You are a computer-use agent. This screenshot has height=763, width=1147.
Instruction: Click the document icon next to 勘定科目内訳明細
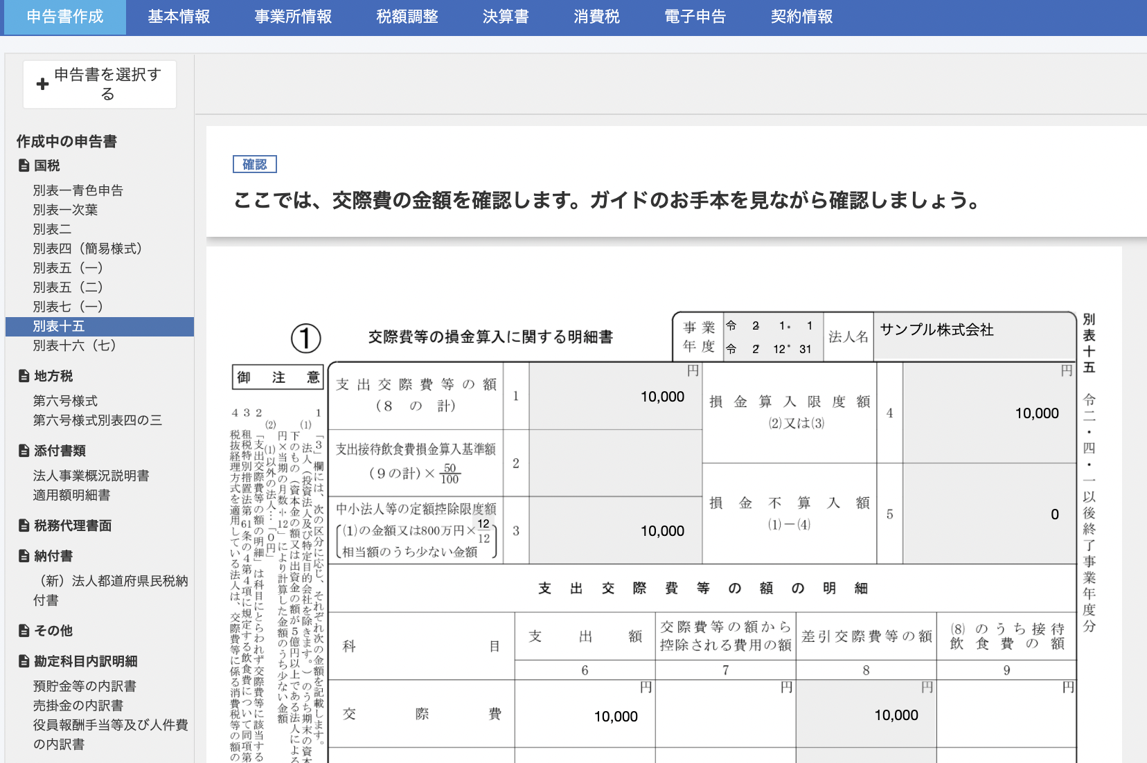point(24,661)
